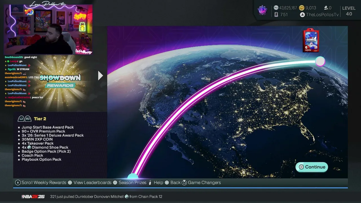Open Season Prizes
This screenshot has width=361, height=203.
(x=133, y=183)
